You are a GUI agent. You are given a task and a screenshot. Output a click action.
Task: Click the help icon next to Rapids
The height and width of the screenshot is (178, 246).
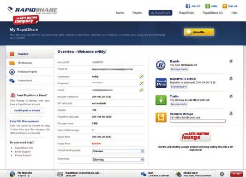pos(231,61)
